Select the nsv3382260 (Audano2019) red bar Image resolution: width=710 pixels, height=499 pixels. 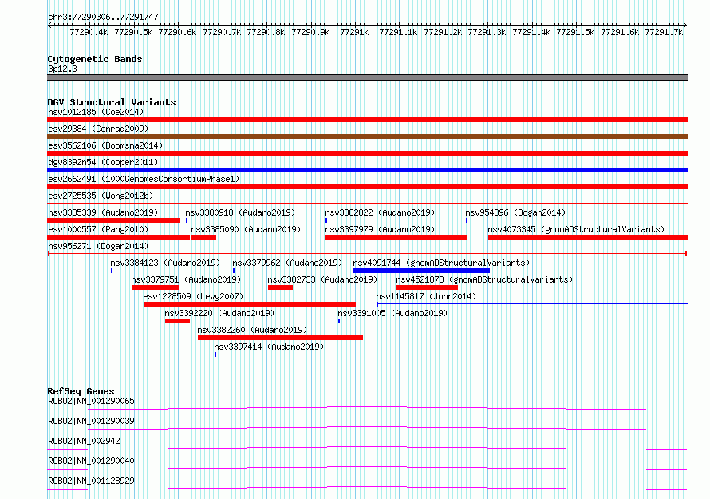(280, 338)
